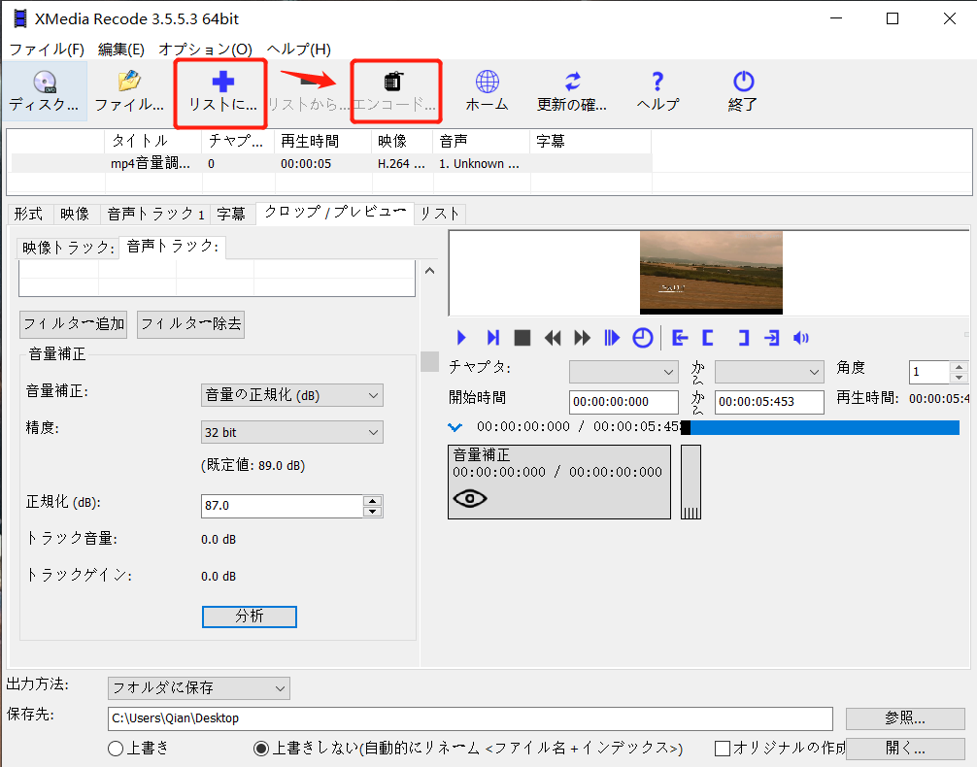Switch to the 映像 tab
This screenshot has height=767, width=977.
tap(75, 214)
